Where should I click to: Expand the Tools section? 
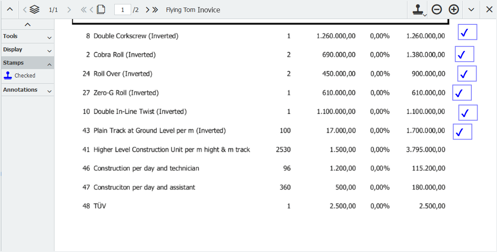tap(27, 36)
